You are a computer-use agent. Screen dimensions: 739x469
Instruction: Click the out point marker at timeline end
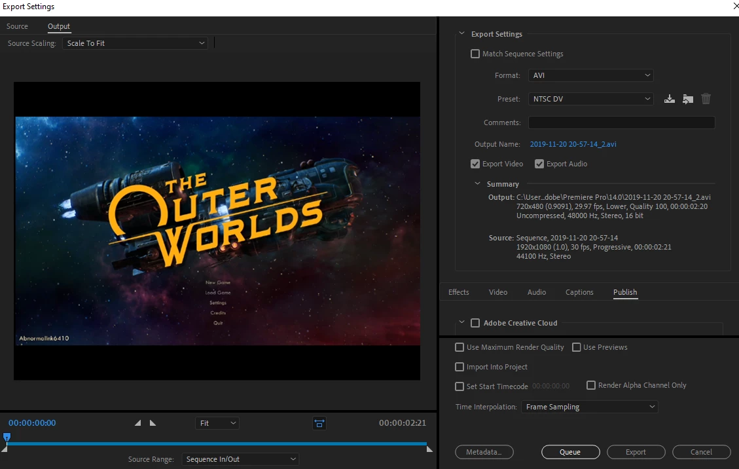429,449
